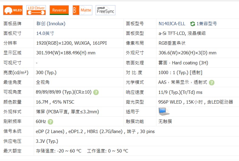Select the outline size 306.6(W)×206(H)×3(D) mm
The width and height of the screenshot is (239, 161).
187,53
